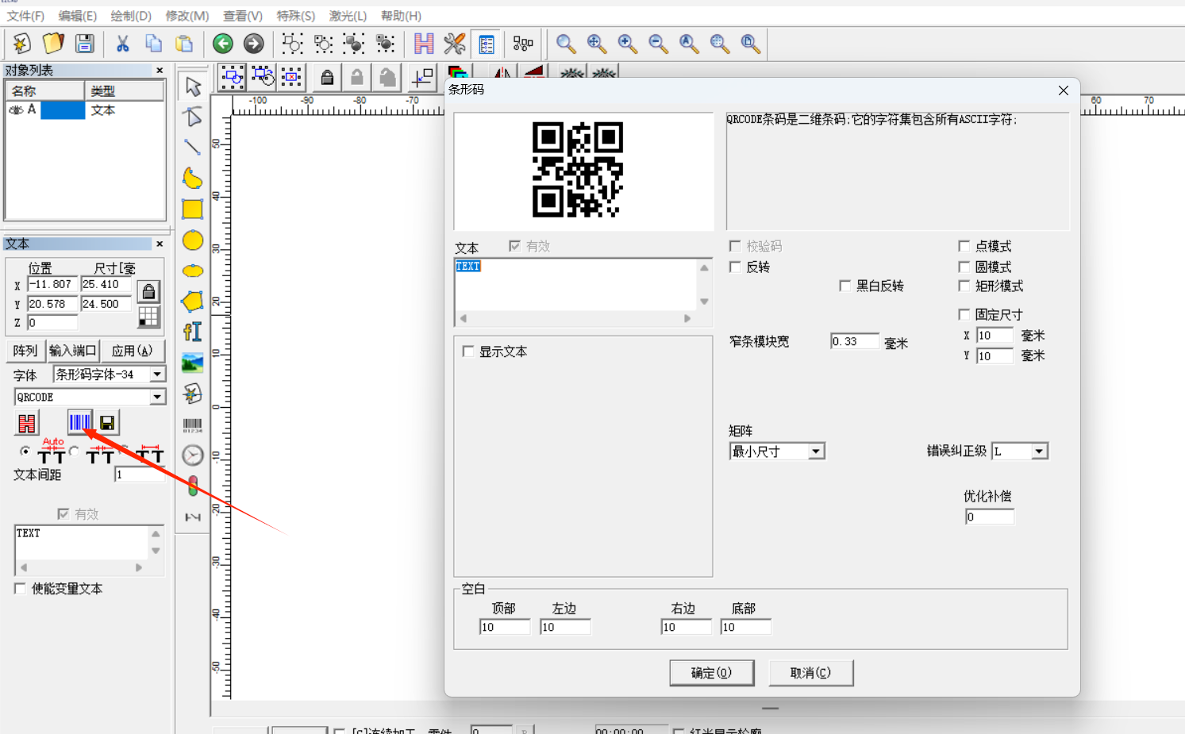The width and height of the screenshot is (1185, 734).
Task: Click the 窄条模块宽 input field
Action: [x=854, y=341]
